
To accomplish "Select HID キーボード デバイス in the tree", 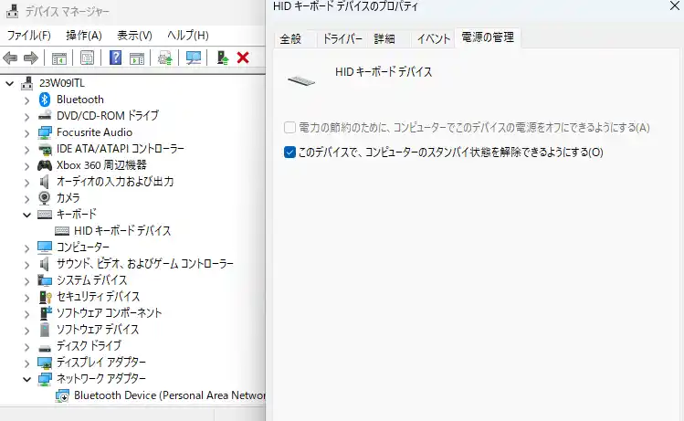I will tap(122, 231).
